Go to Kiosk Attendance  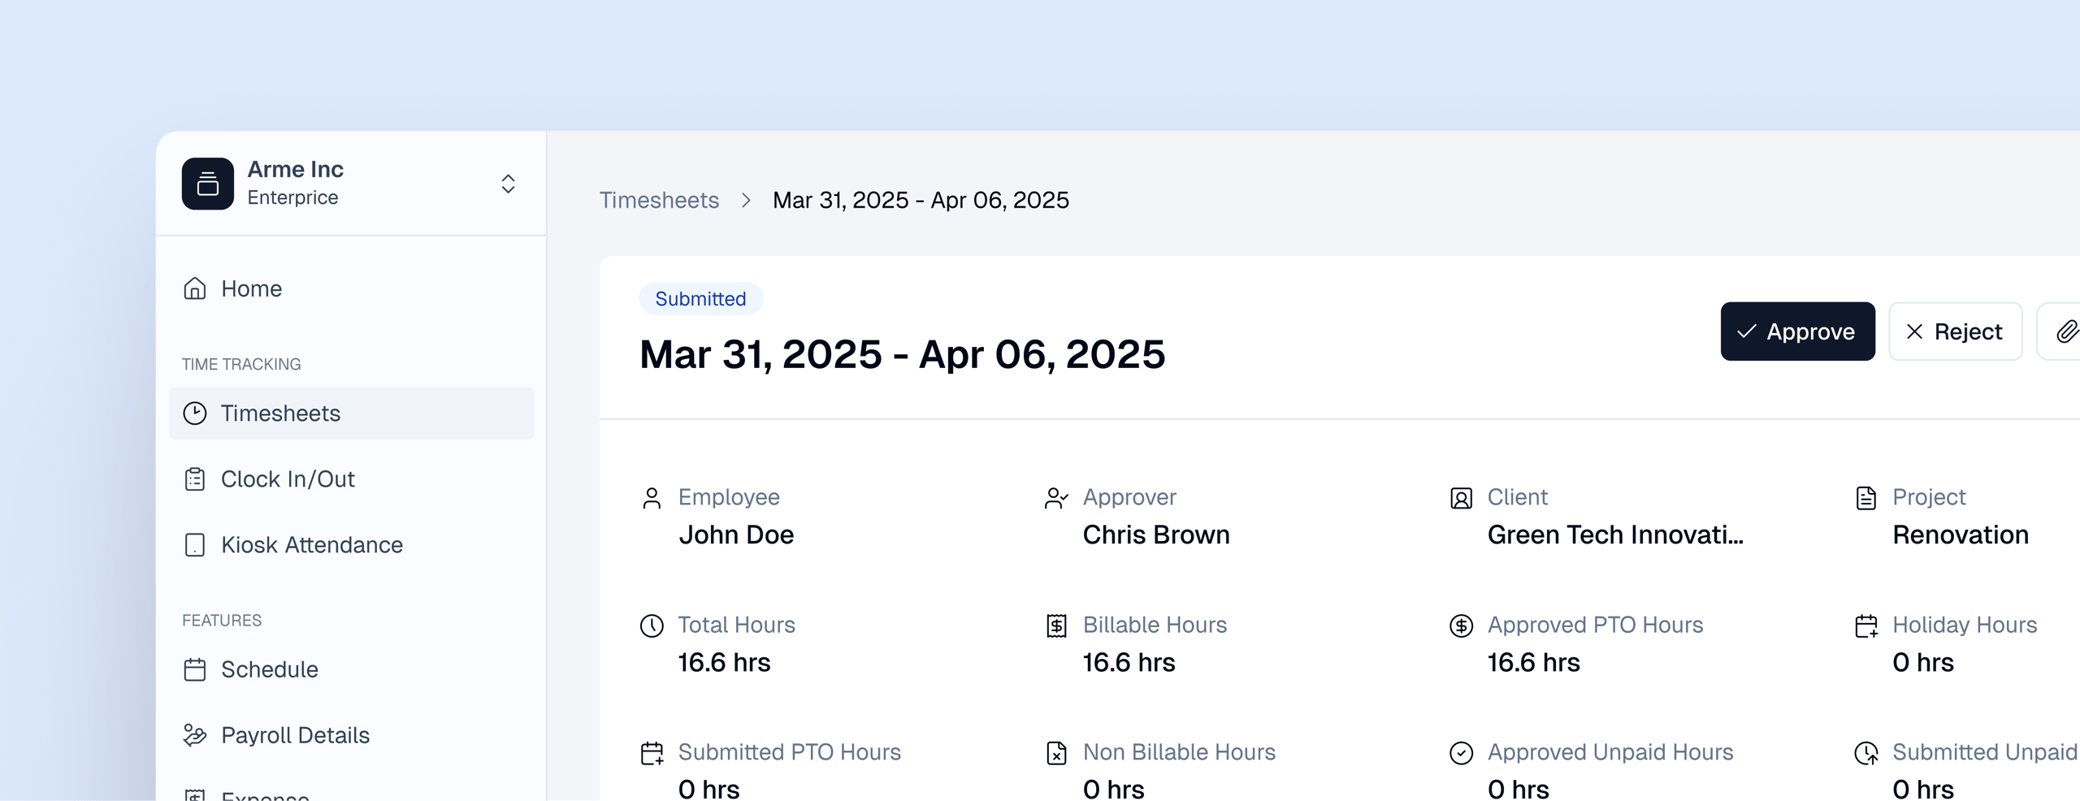tap(311, 545)
